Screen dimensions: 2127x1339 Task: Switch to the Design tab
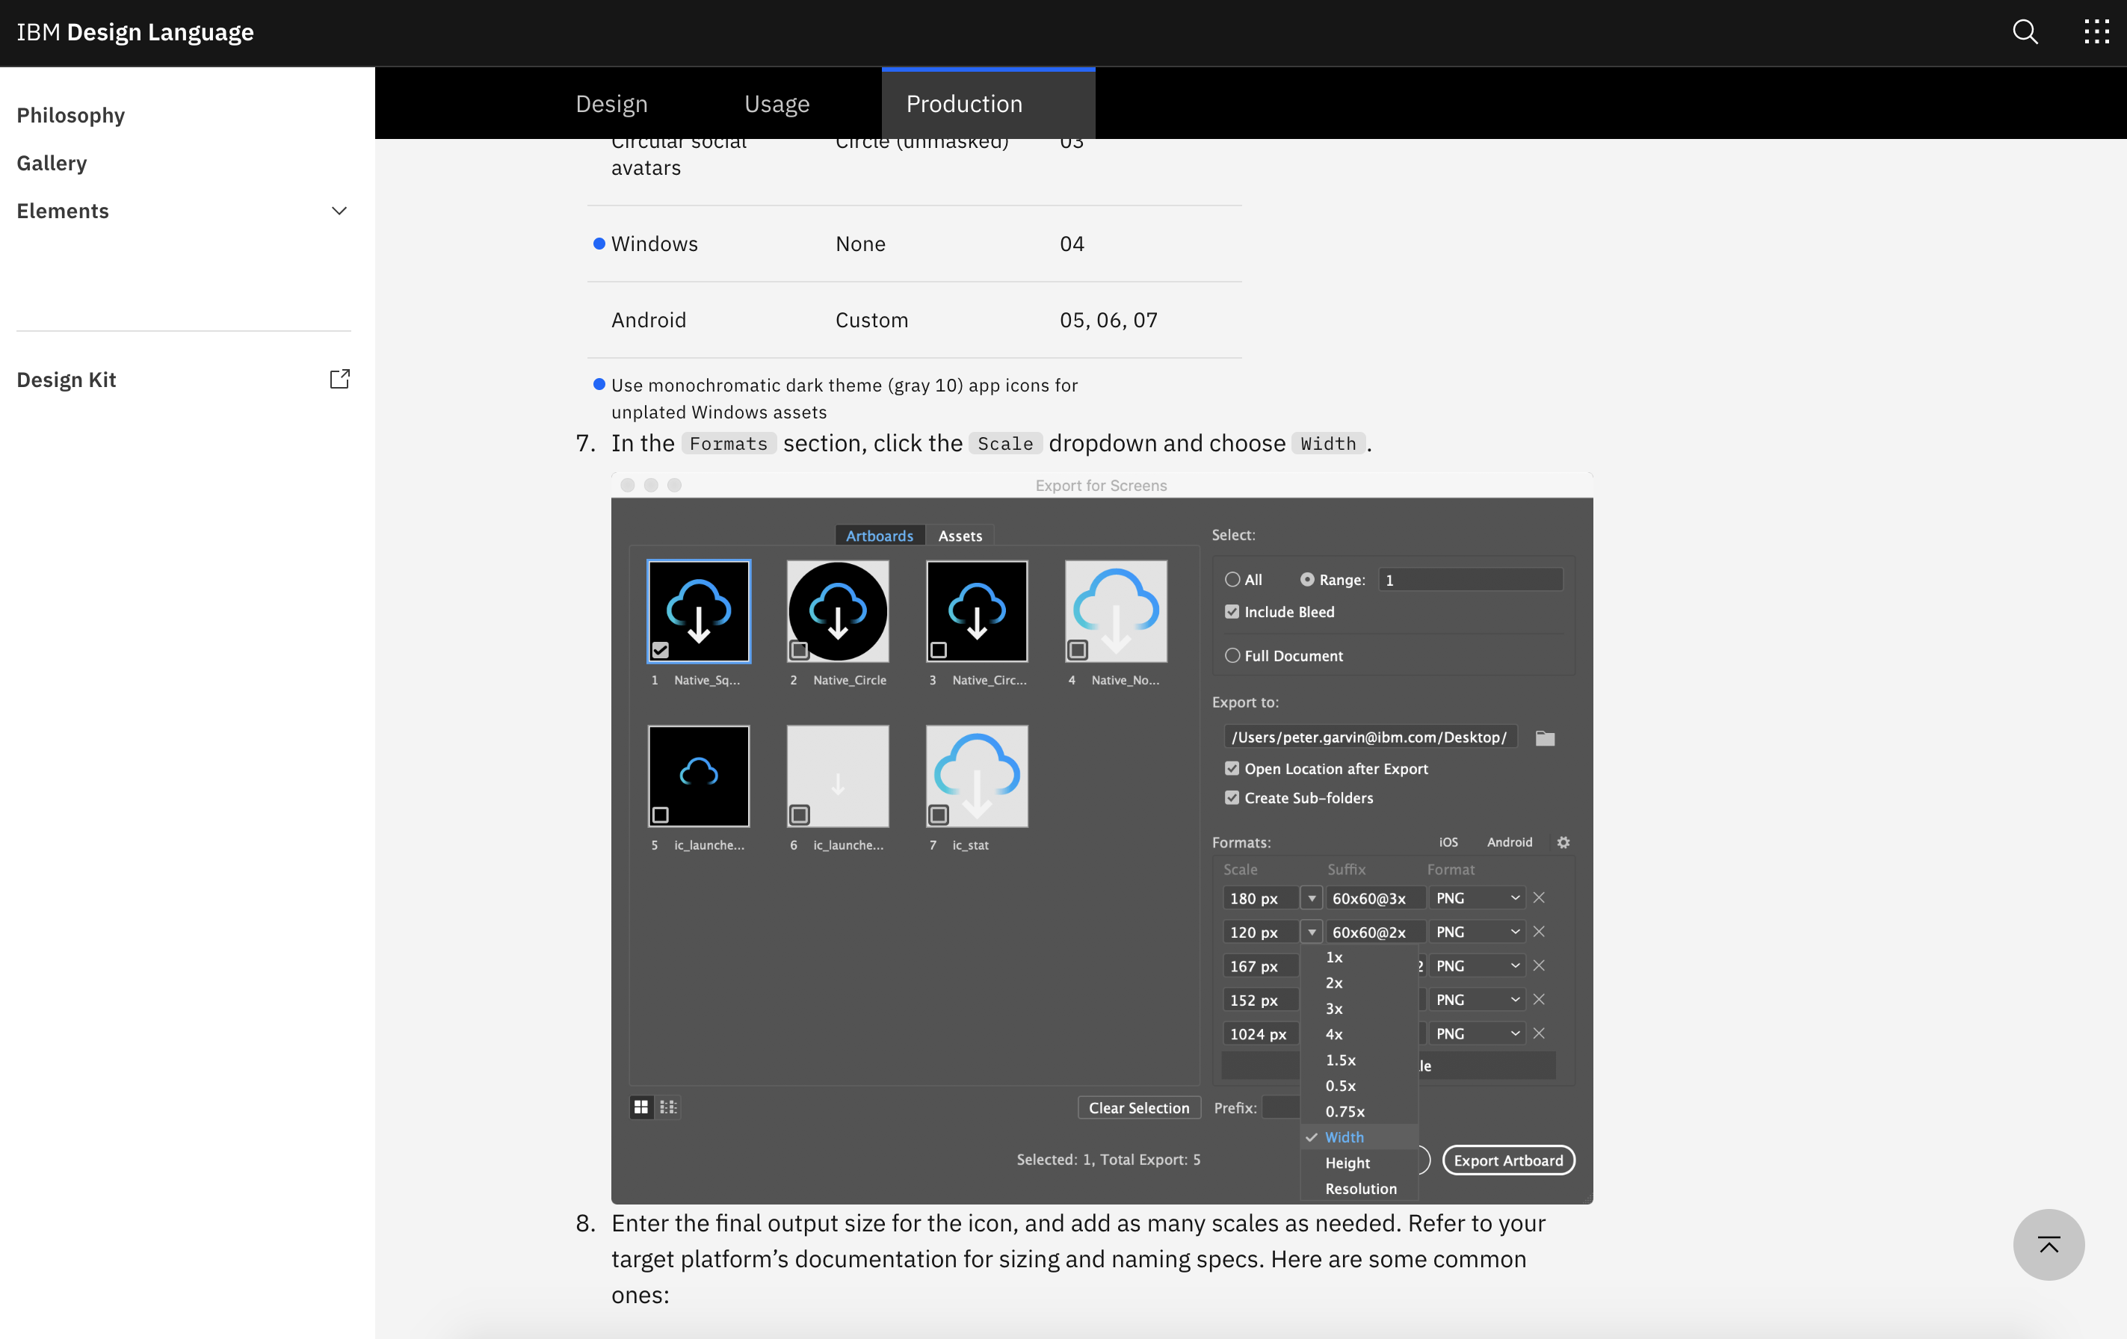point(611,104)
